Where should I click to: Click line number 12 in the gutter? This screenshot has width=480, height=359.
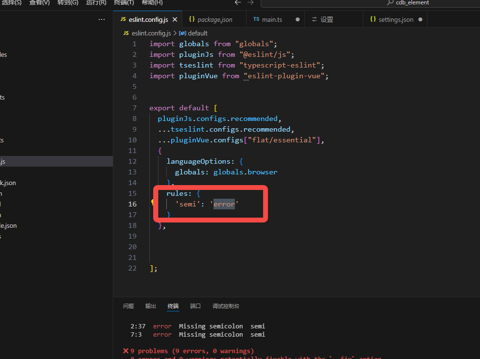(x=132, y=161)
